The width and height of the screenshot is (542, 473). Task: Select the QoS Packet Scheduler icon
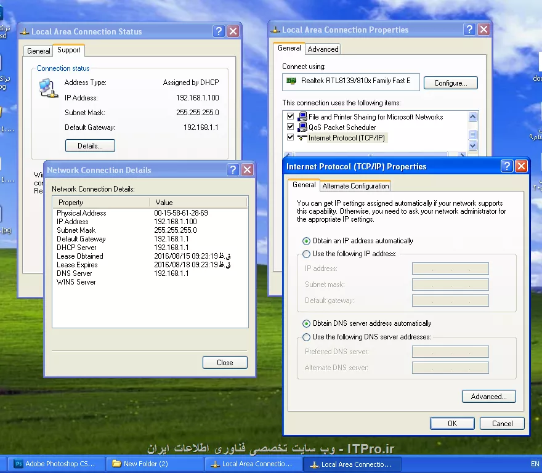302,127
